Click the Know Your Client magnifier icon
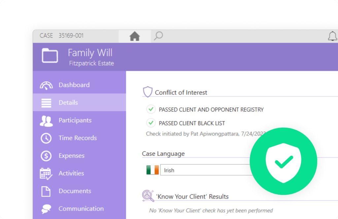This screenshot has height=219, width=338. [148, 196]
